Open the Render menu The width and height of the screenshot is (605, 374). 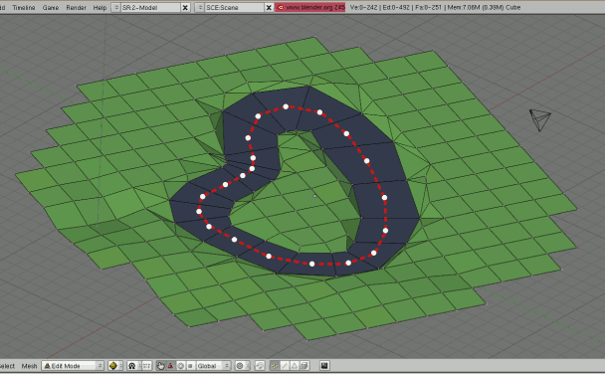[76, 7]
